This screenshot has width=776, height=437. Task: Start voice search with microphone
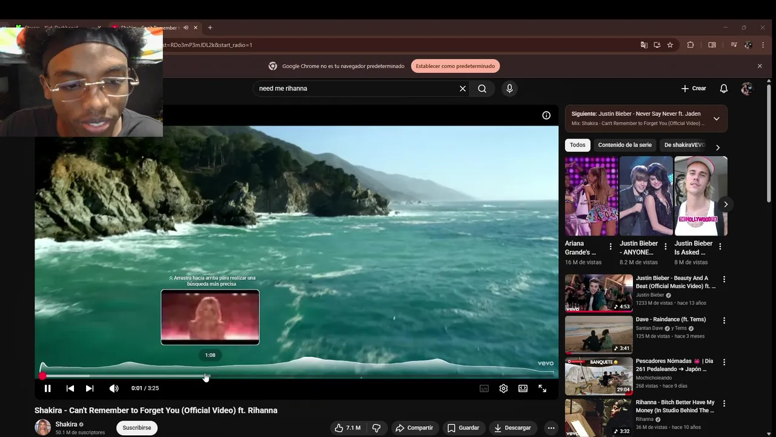click(x=509, y=89)
